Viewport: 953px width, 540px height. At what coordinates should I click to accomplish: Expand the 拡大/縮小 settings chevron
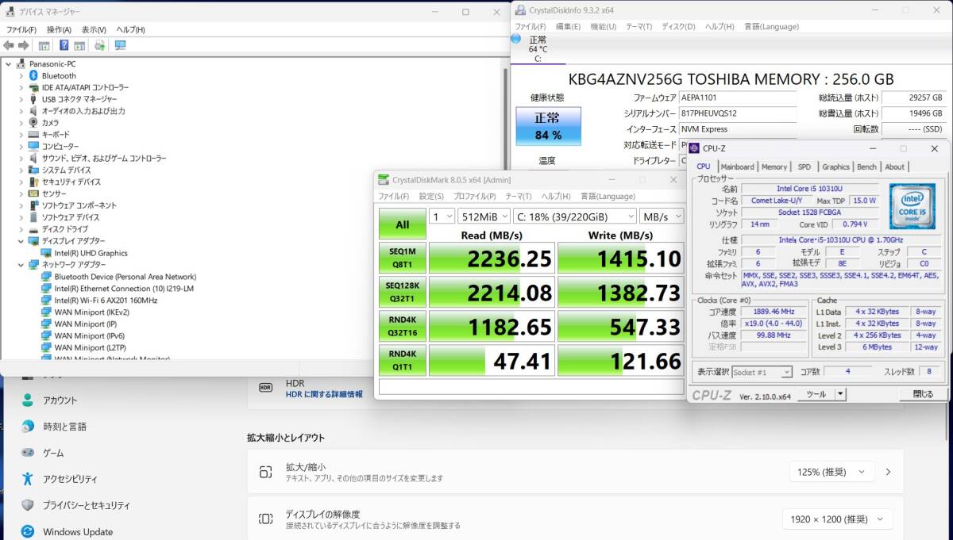pos(889,472)
